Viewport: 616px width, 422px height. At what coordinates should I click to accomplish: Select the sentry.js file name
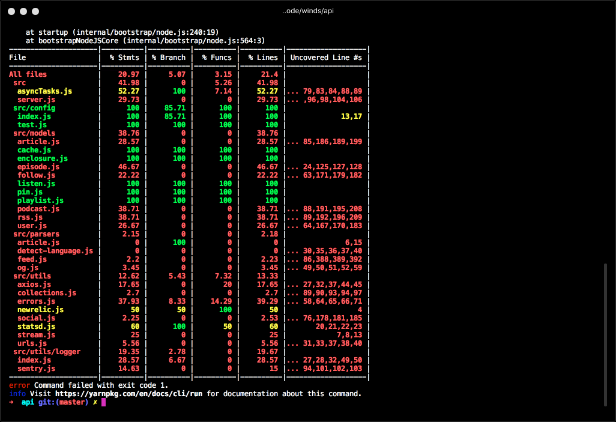(x=36, y=369)
